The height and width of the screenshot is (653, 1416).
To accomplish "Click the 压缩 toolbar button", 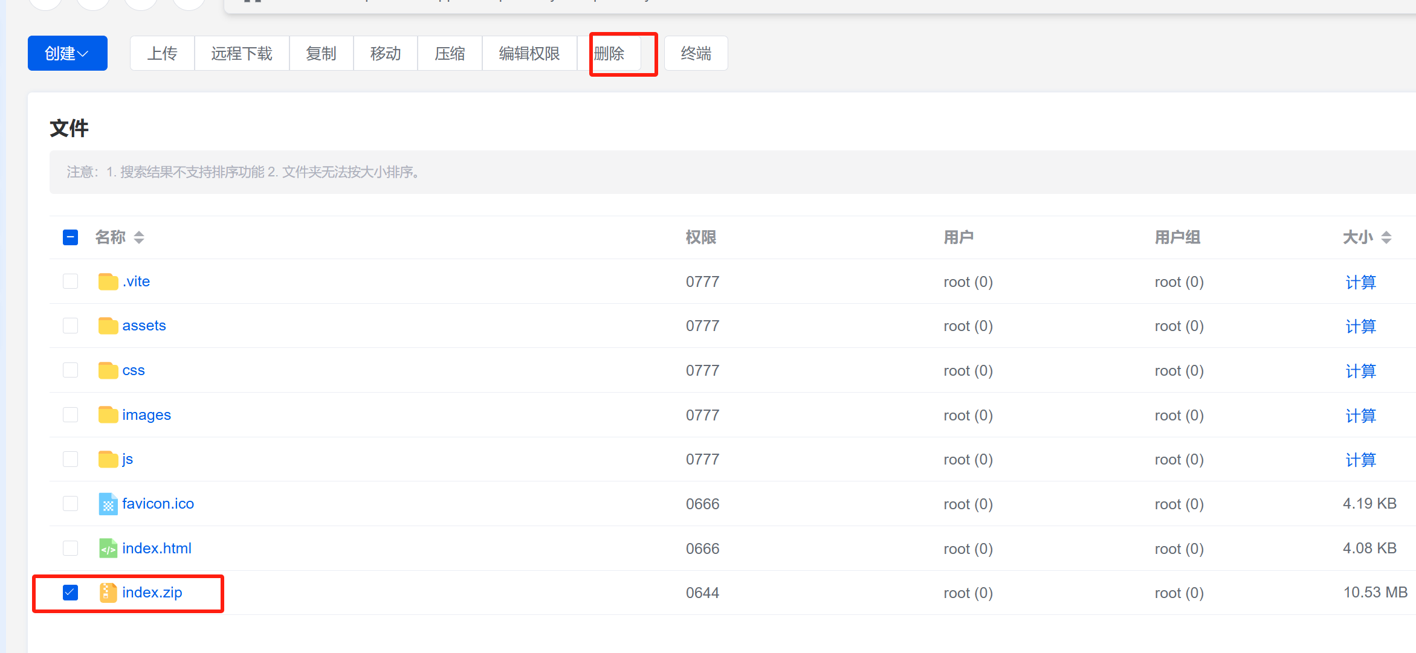I will 450,53.
